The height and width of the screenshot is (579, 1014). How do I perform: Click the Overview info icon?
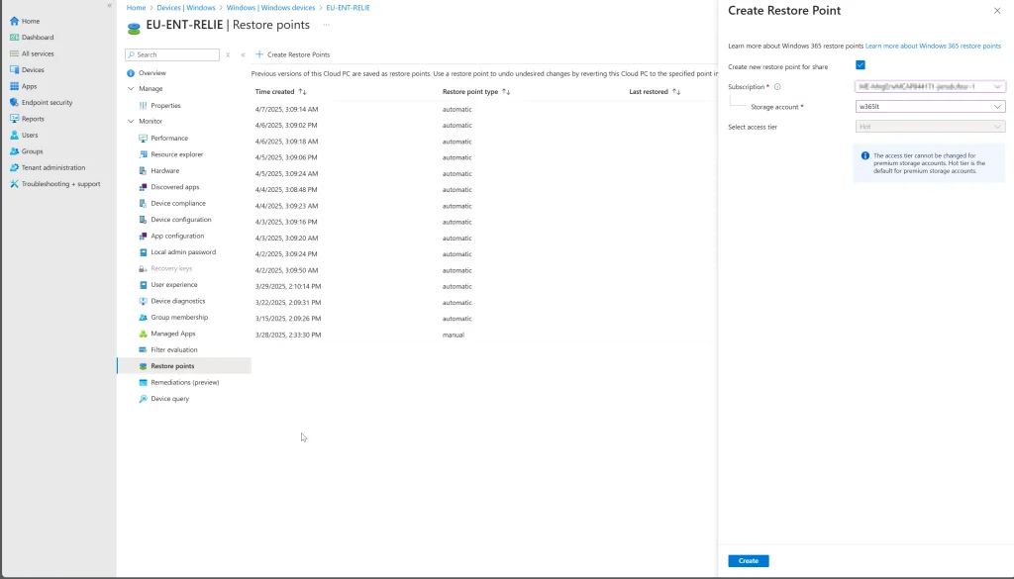click(131, 73)
